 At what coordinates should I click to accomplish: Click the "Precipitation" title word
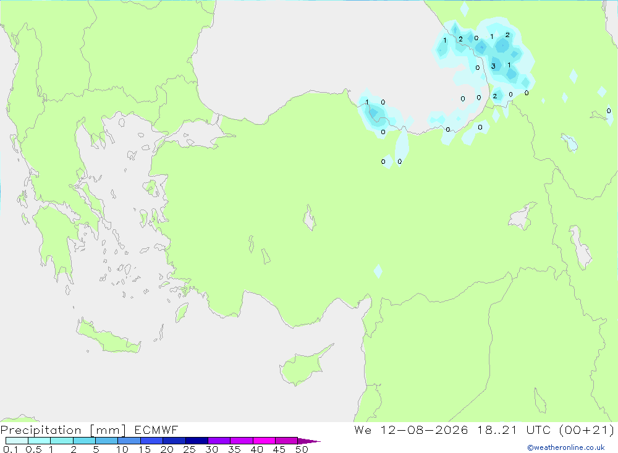click(x=41, y=430)
